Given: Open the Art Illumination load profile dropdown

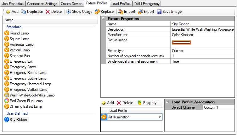Looking at the screenshot, I should coord(160,117).
